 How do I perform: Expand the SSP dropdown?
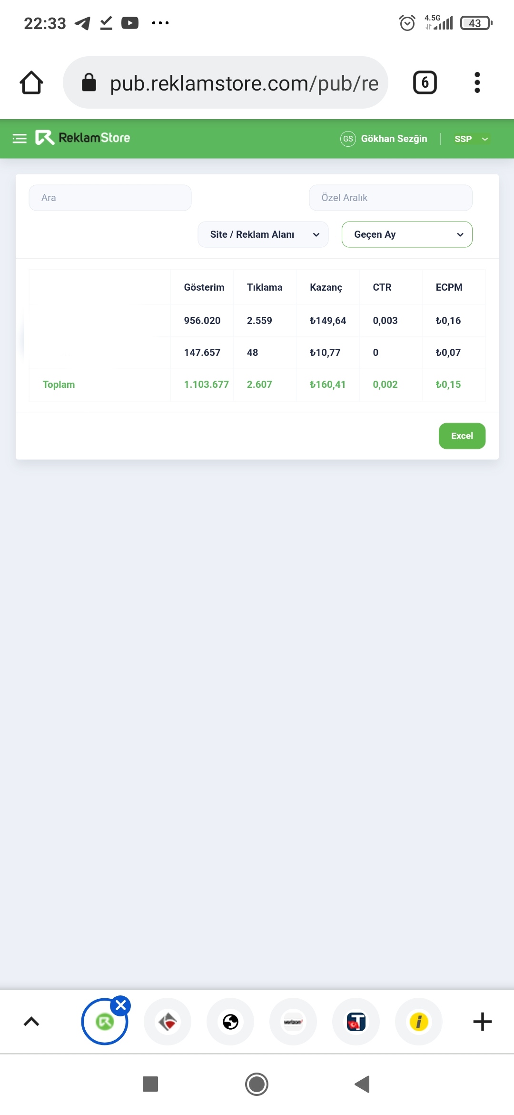click(471, 139)
